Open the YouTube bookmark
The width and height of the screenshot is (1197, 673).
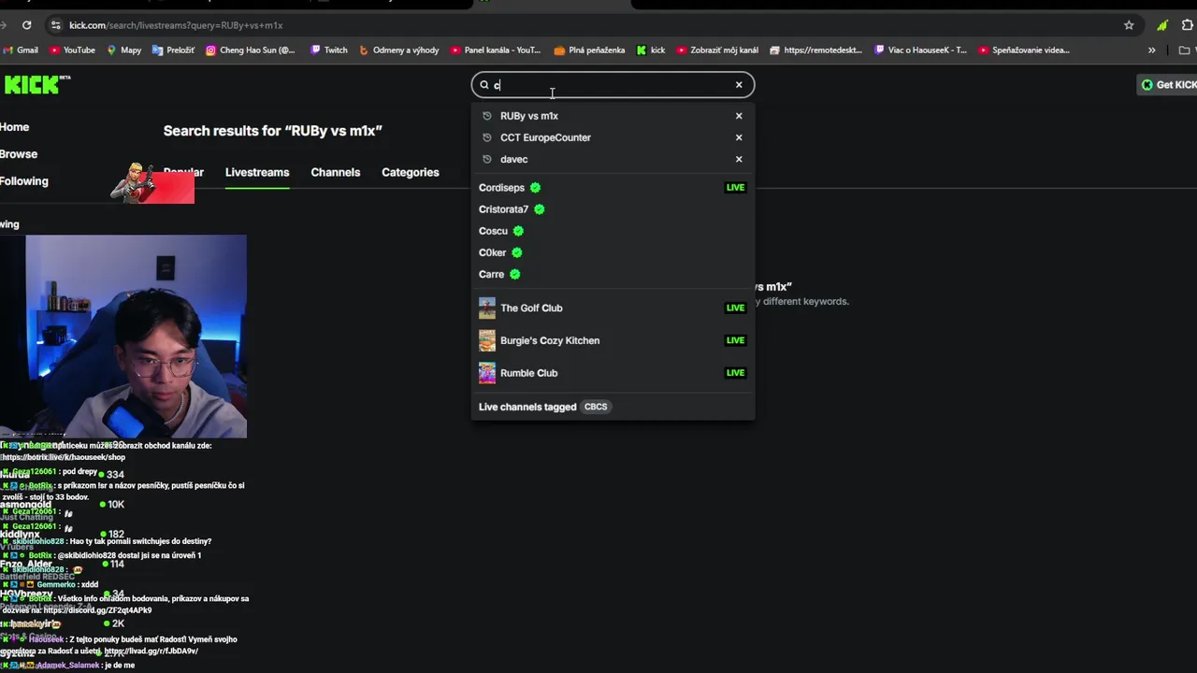click(x=73, y=50)
